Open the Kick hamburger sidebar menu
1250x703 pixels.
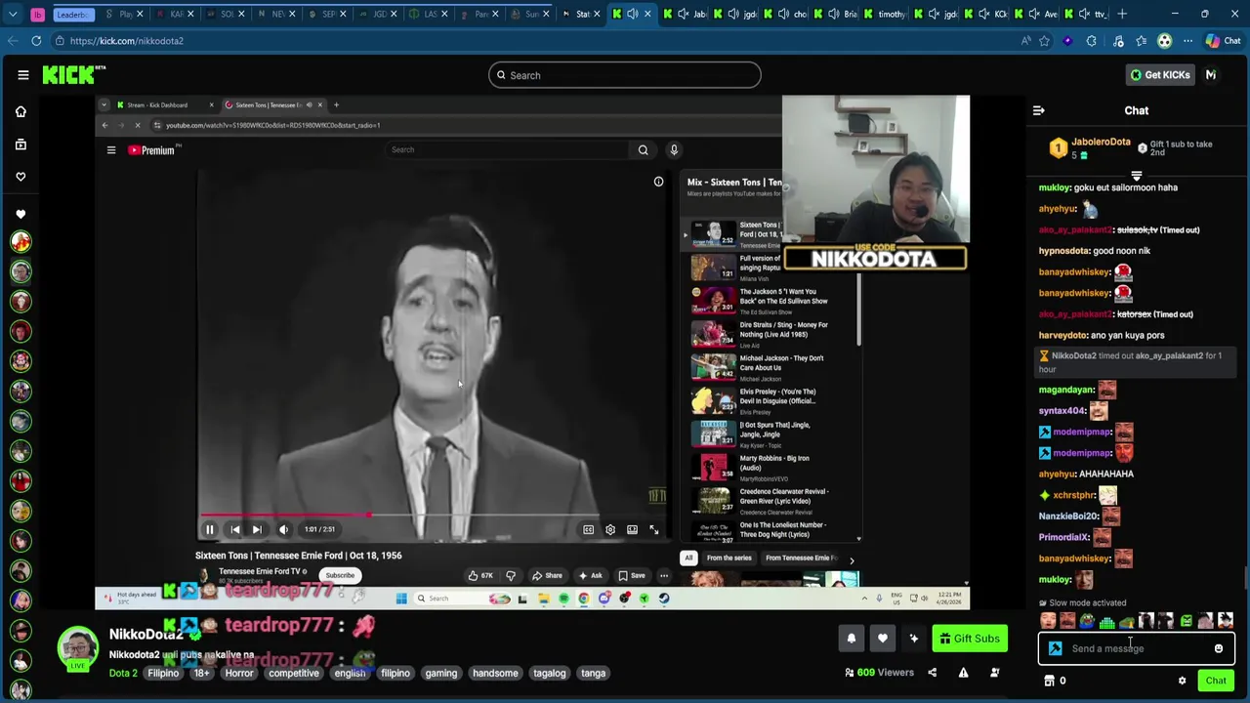pyautogui.click(x=23, y=75)
